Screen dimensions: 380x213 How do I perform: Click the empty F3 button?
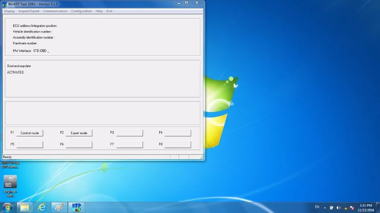pos(130,133)
